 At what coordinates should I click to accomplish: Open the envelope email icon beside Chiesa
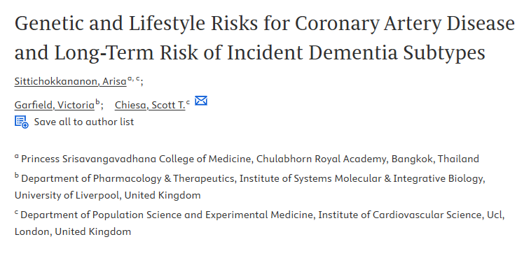coord(201,101)
